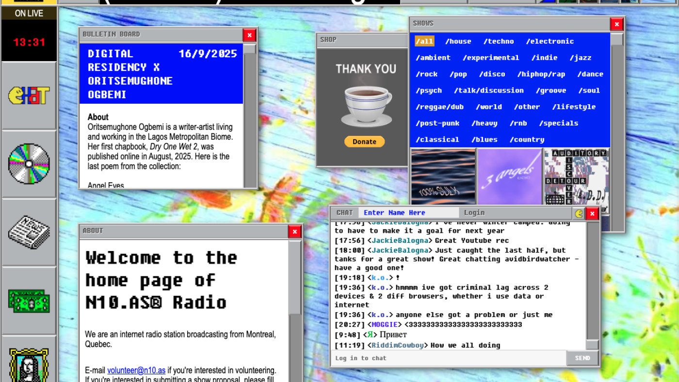Open the pixelated Chat sidebar icon
The width and height of the screenshot is (679, 382).
tap(29, 95)
